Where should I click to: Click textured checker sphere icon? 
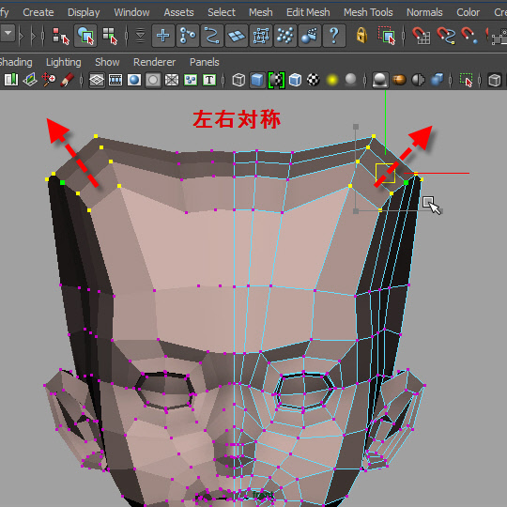pos(314,80)
